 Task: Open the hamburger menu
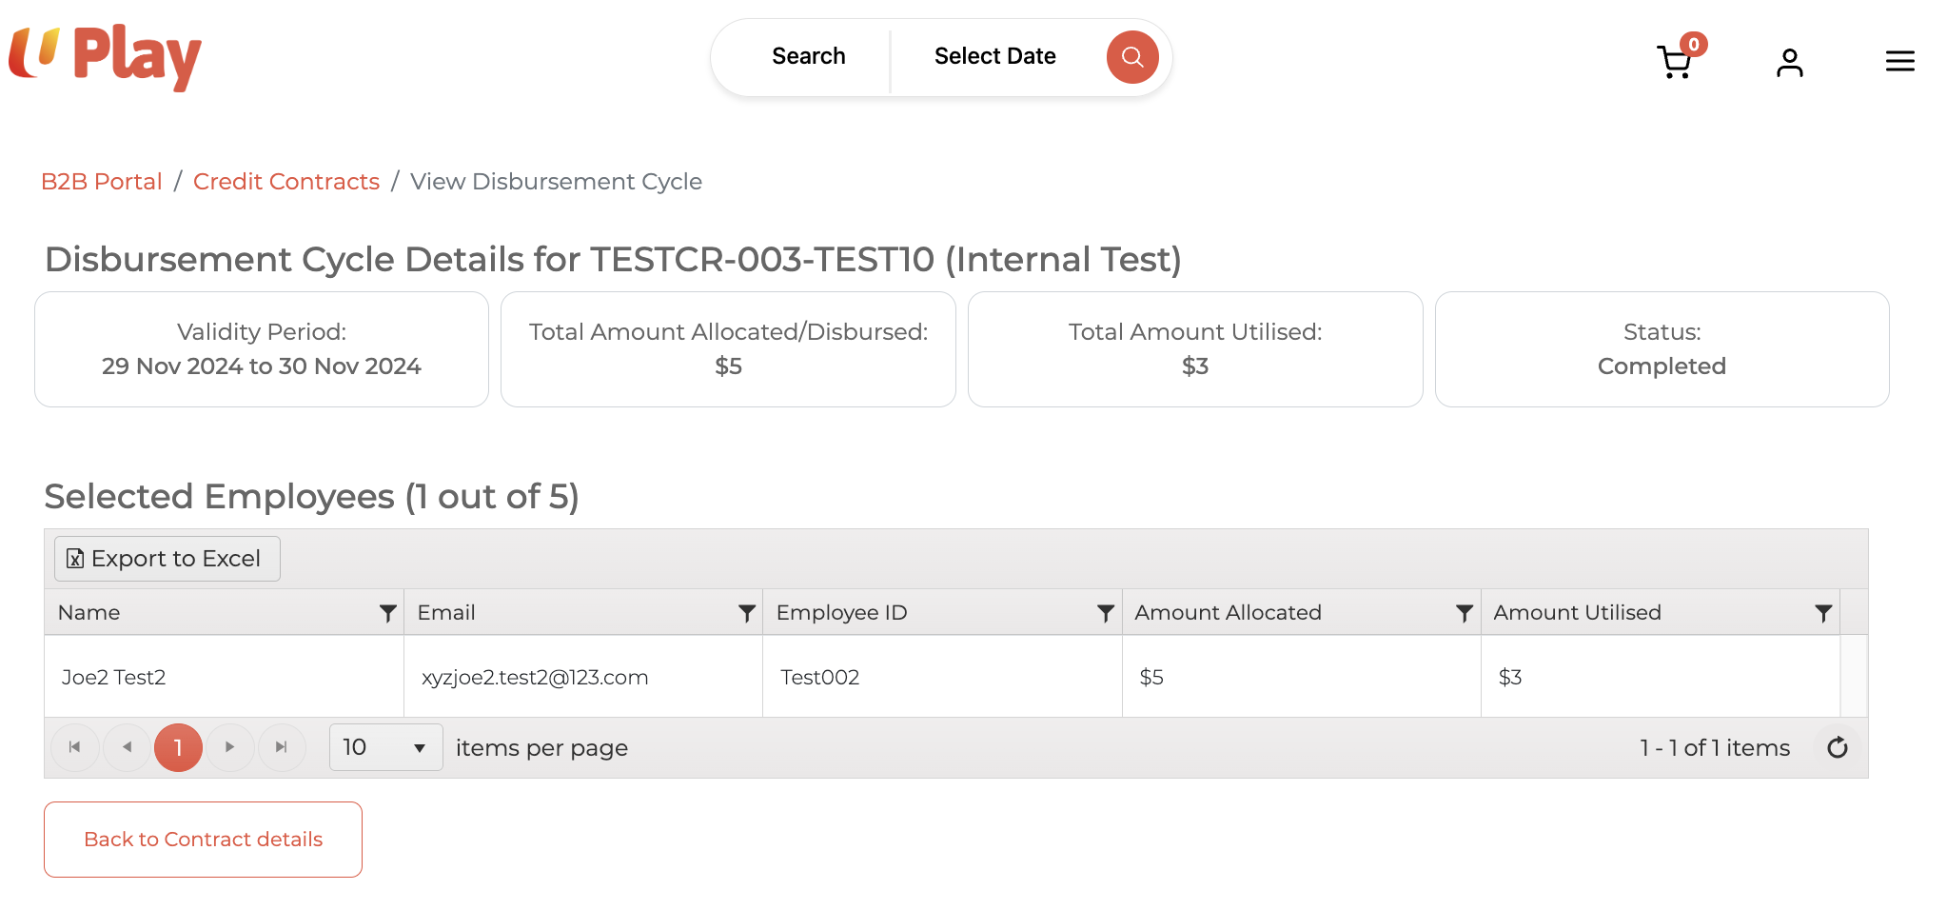[x=1899, y=62]
